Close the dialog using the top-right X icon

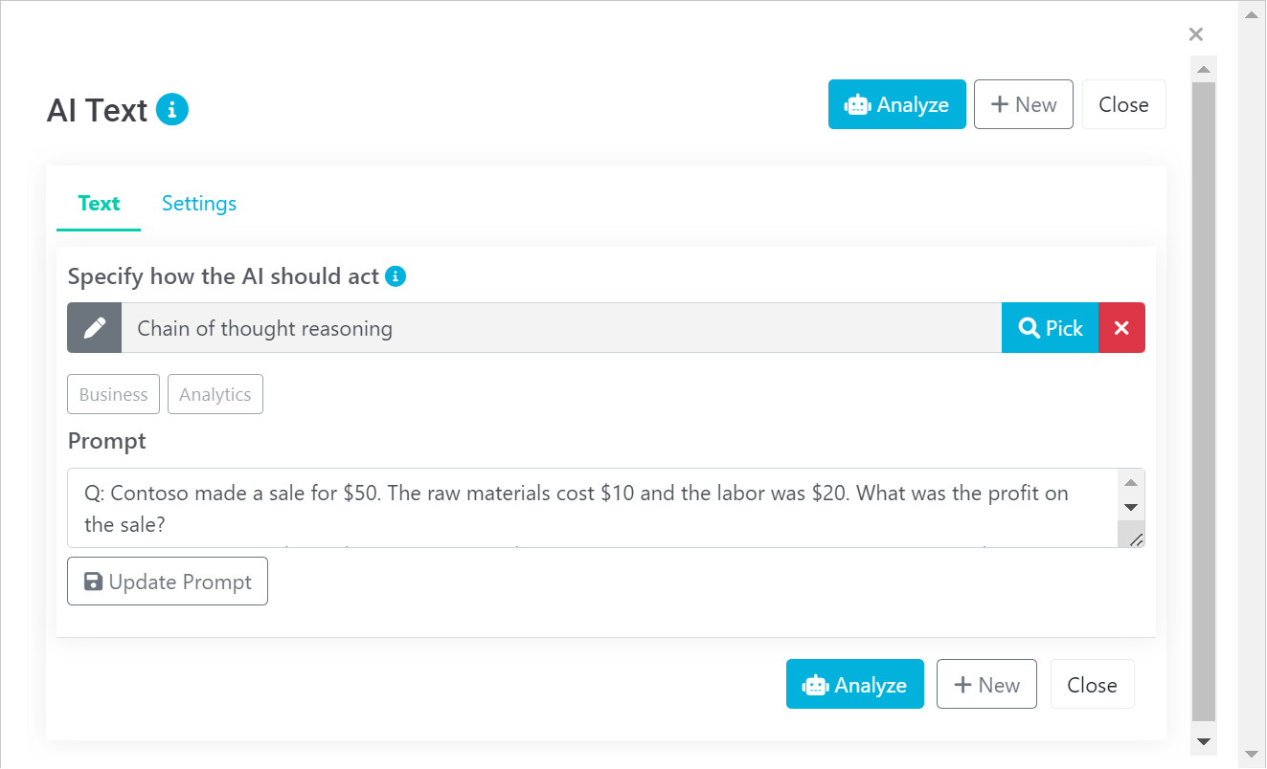coord(1195,34)
